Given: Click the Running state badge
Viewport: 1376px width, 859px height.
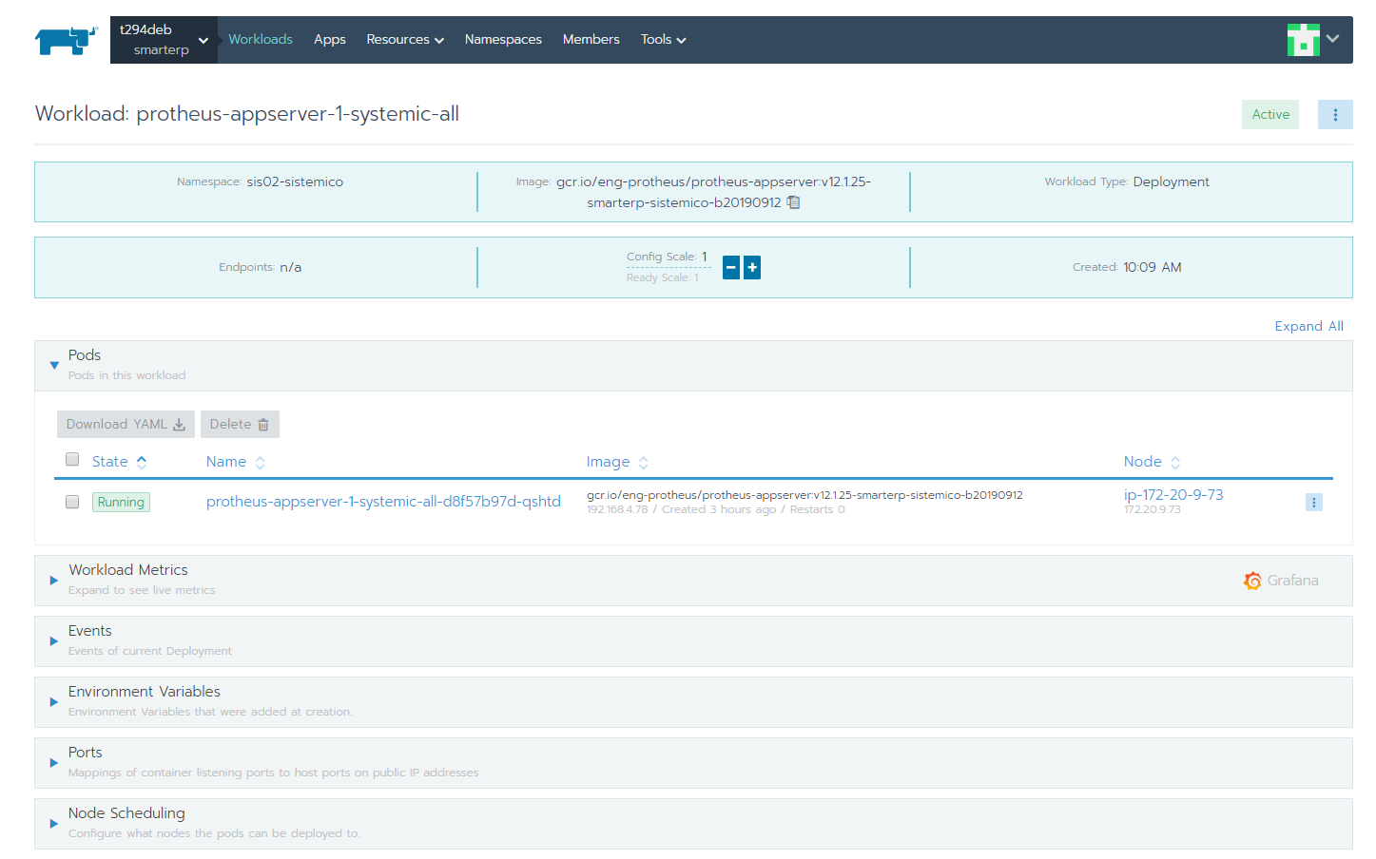Looking at the screenshot, I should click(121, 503).
